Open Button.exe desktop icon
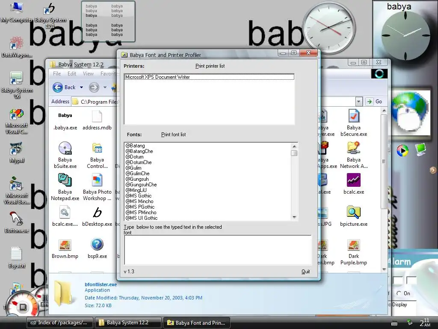The height and width of the screenshot is (329, 438). tap(17, 222)
